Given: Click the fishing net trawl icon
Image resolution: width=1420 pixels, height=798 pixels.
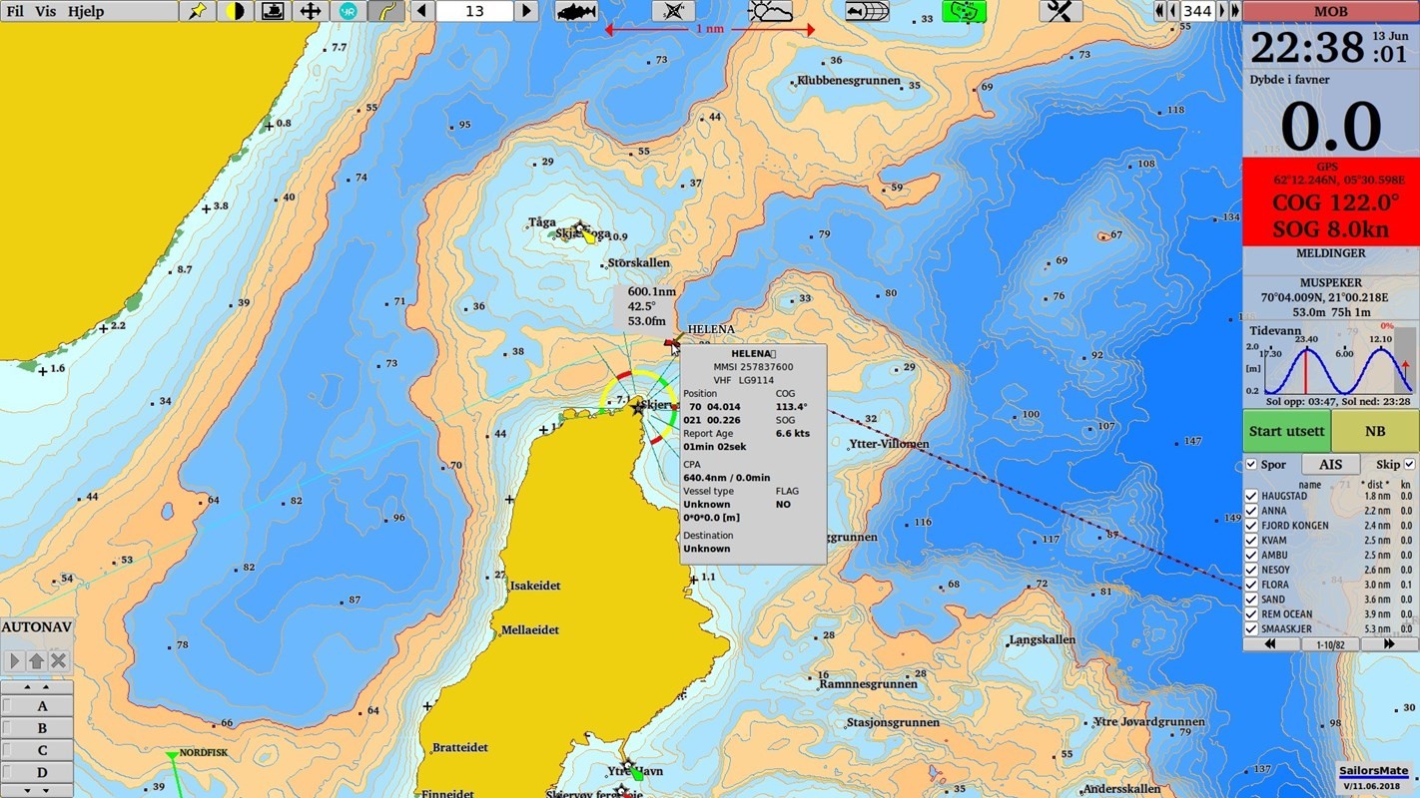Looking at the screenshot, I should [867, 11].
